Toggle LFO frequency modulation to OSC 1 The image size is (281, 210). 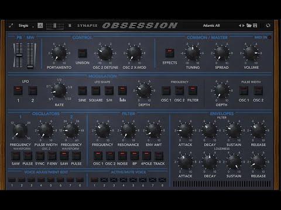click(x=166, y=91)
